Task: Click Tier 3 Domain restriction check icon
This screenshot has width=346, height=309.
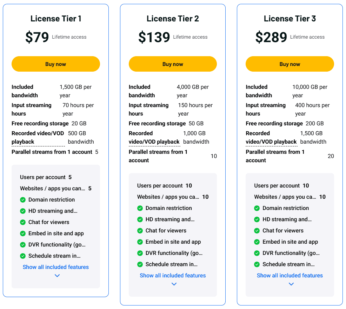Action: [x=257, y=208]
